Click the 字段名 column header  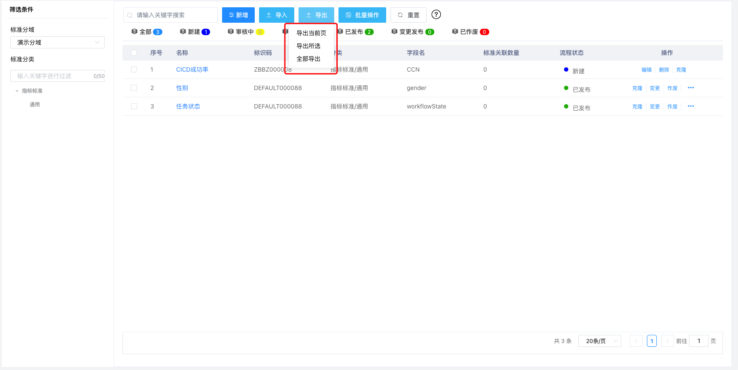[416, 53]
